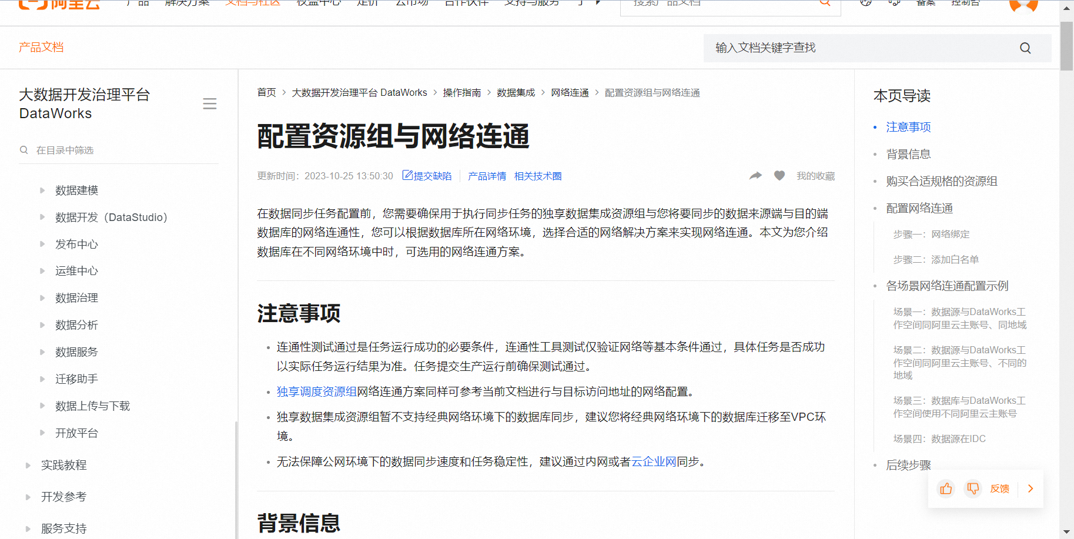Expand the 服务支持 section arrow

(x=28, y=529)
